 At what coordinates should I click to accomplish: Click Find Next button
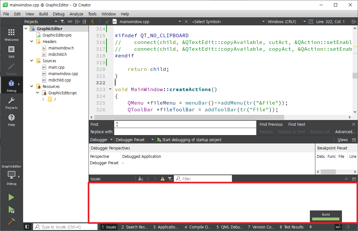coord(297,124)
